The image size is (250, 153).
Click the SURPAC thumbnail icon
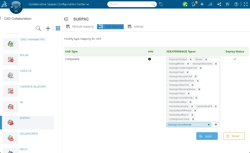click(x=10, y=122)
